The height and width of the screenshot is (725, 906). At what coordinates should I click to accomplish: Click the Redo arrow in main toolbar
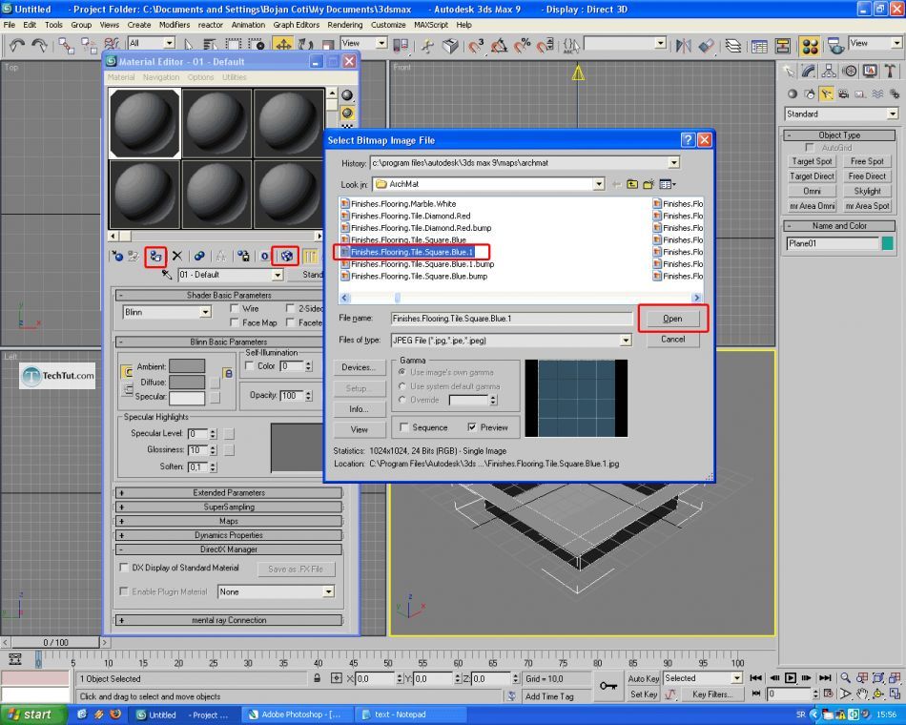[39, 45]
